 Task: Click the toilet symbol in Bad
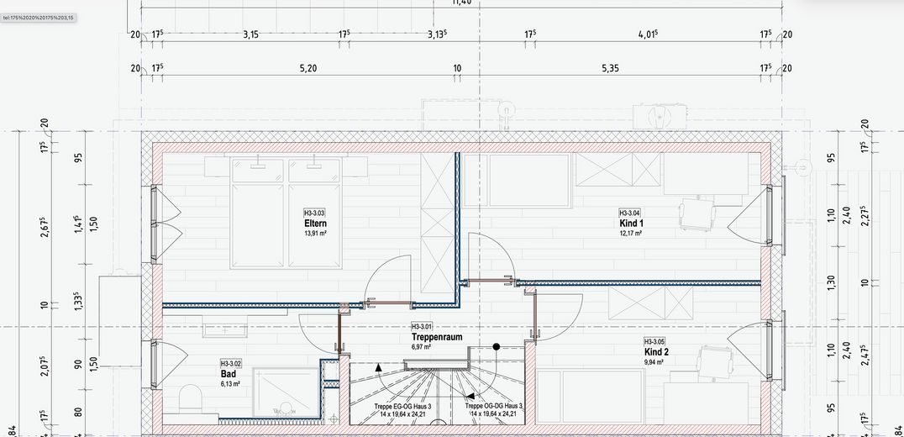pos(191,401)
